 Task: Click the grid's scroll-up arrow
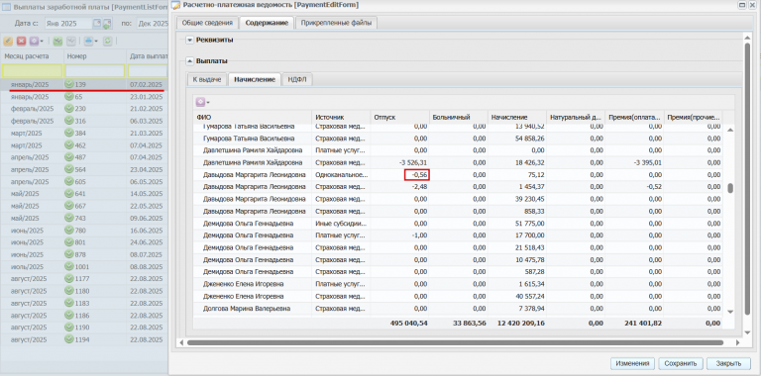pyautogui.click(x=730, y=129)
